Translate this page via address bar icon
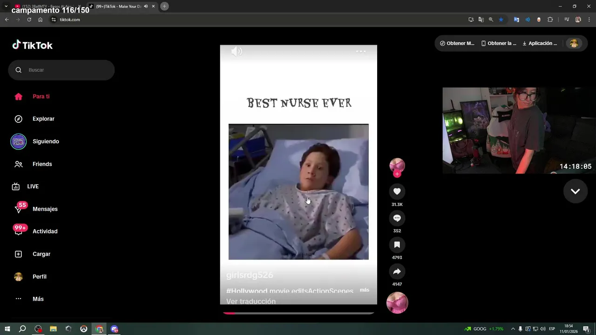The image size is (596, 335). [481, 20]
